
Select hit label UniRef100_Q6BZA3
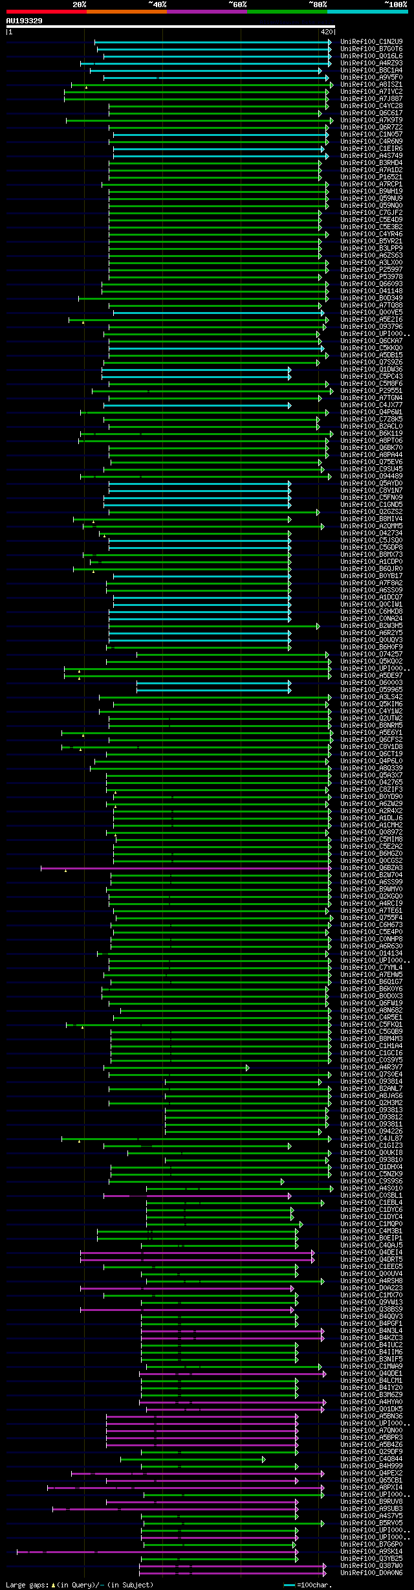(371, 868)
